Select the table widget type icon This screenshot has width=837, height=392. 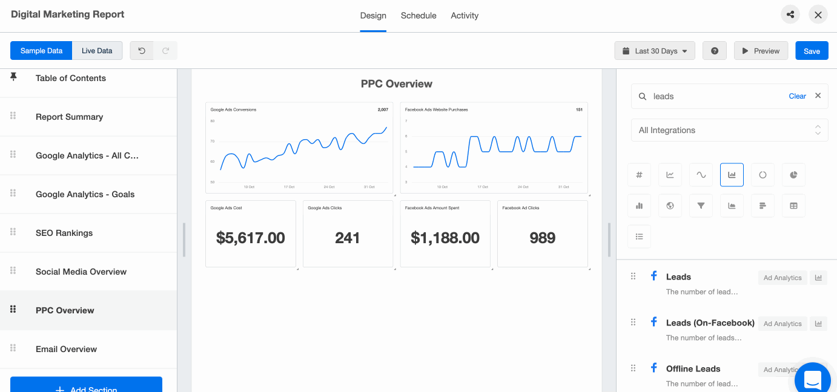793,206
